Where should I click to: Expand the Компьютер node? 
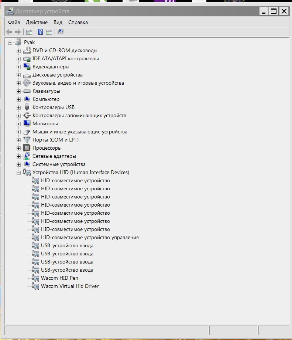18,99
